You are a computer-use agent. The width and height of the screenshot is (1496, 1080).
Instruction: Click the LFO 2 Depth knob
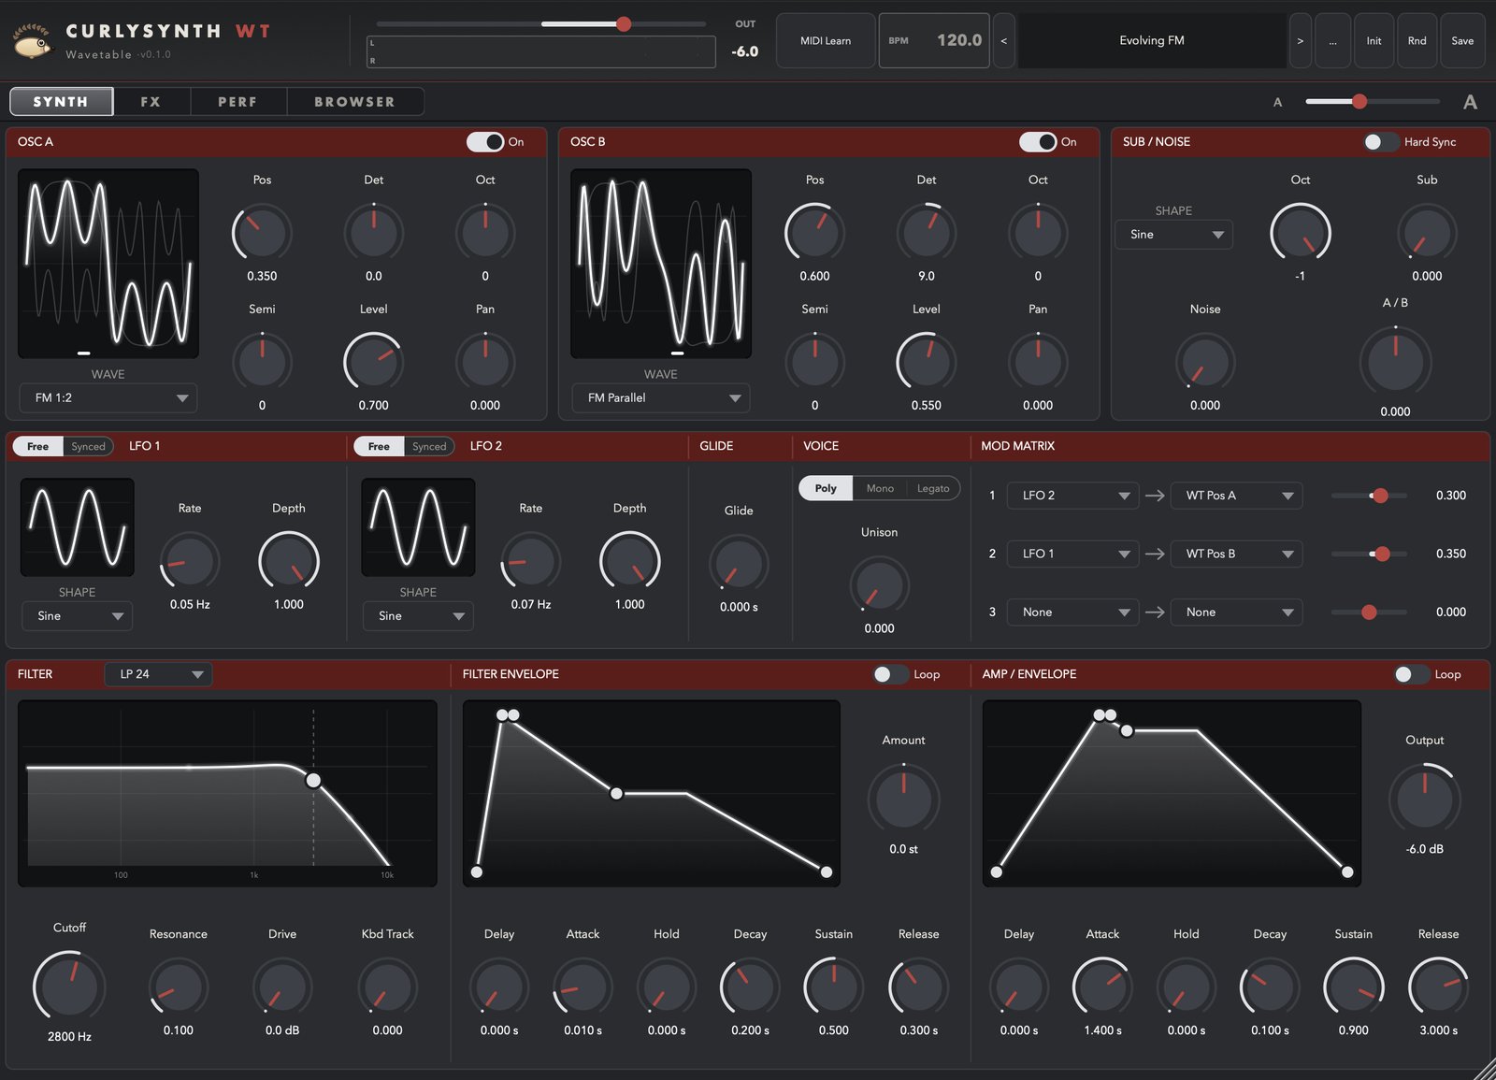point(629,561)
